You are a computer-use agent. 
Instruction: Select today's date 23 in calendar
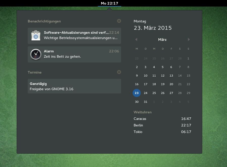point(137,93)
